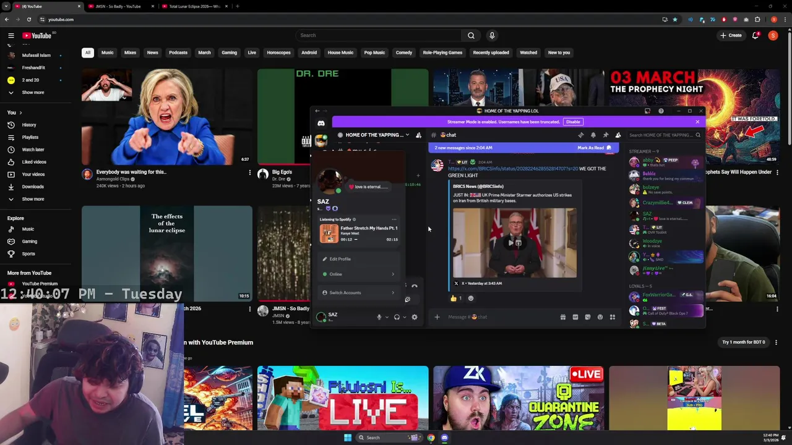Image resolution: width=792 pixels, height=445 pixels.
Task: Switch to the Total Lunar Eclipse browser tab
Action: (195, 6)
